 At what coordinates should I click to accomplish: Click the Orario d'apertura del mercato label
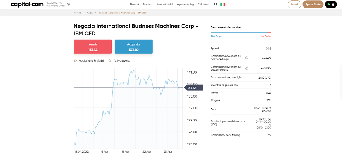pos(228,123)
